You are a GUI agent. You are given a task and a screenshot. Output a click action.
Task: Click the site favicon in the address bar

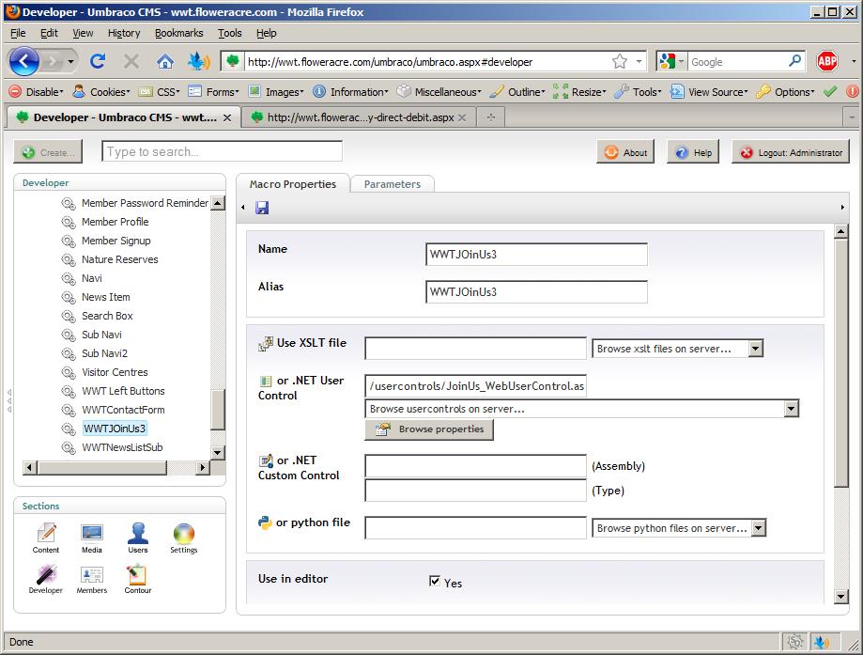[233, 61]
